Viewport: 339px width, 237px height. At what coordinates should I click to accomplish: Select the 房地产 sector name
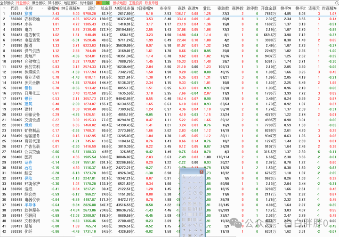(30, 56)
